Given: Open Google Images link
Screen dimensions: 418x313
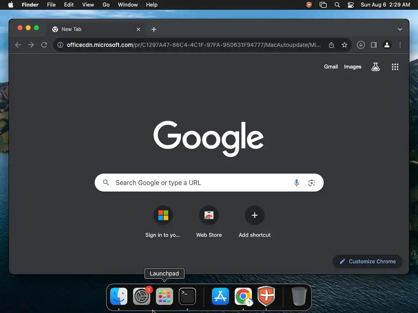Looking at the screenshot, I should pos(352,67).
